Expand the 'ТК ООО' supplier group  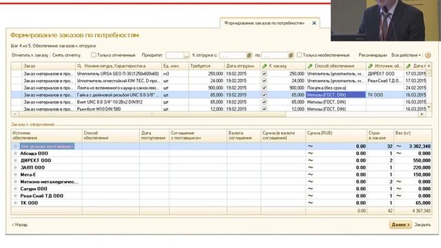[x=15, y=203]
